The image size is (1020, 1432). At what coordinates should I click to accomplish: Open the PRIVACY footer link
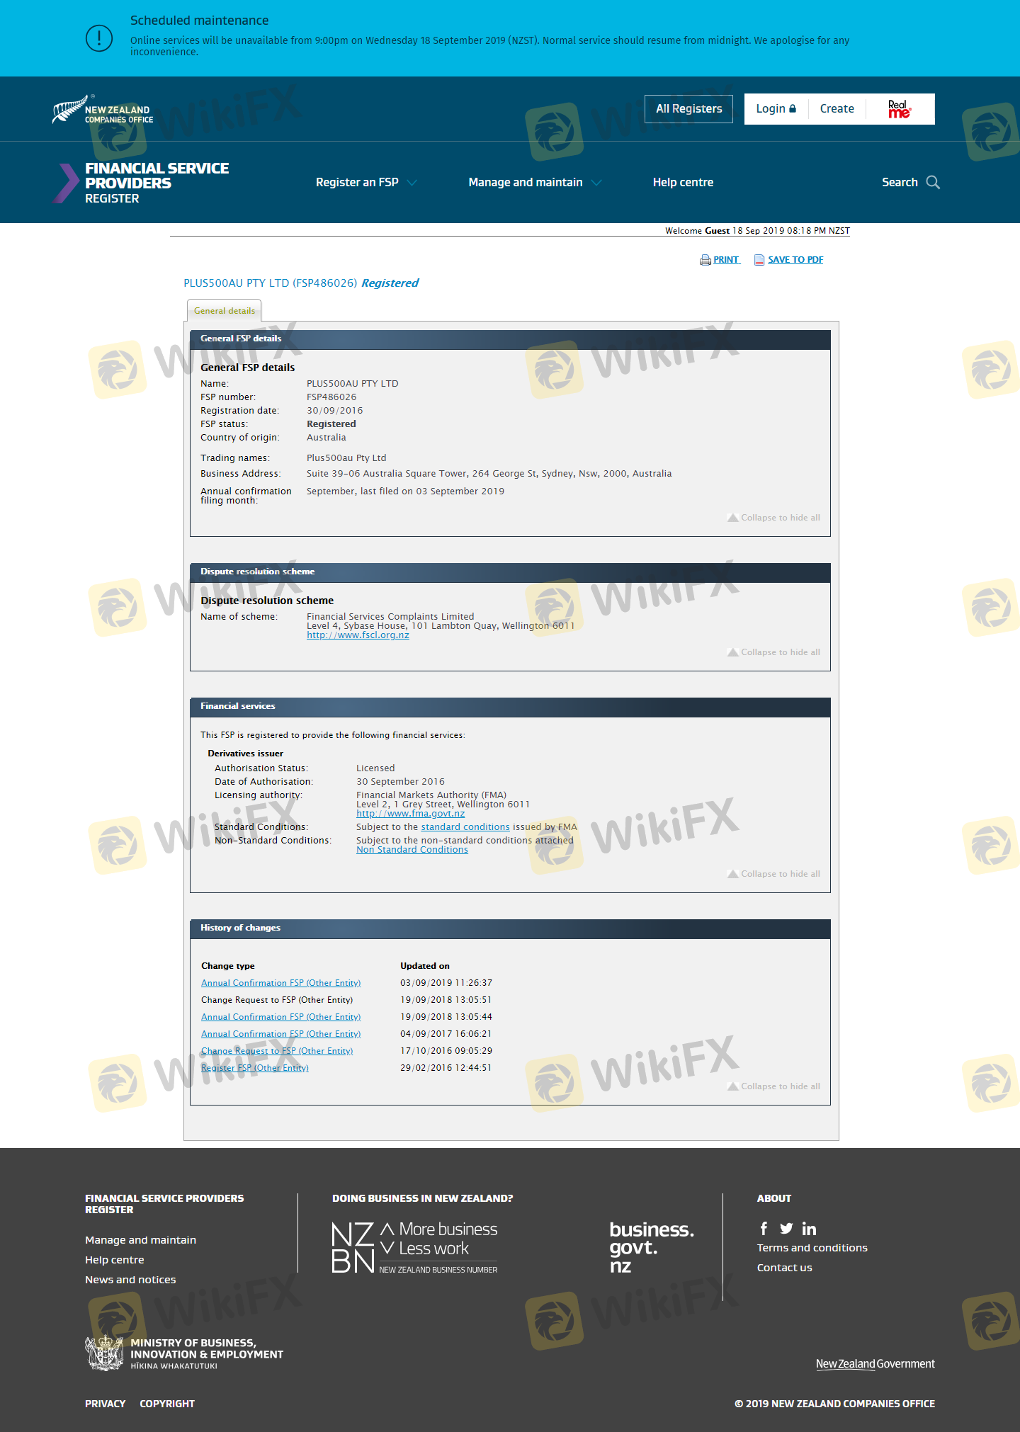(105, 1404)
